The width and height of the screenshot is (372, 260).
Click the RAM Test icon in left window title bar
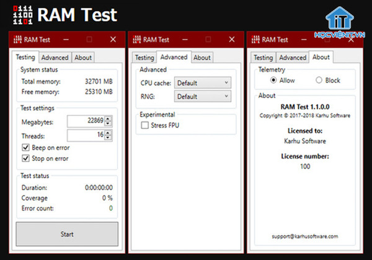coord(17,39)
